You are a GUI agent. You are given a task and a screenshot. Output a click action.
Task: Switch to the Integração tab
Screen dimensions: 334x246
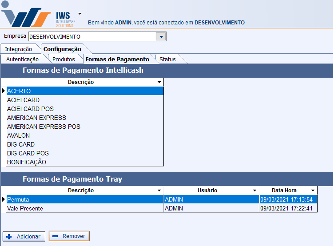pyautogui.click(x=19, y=49)
